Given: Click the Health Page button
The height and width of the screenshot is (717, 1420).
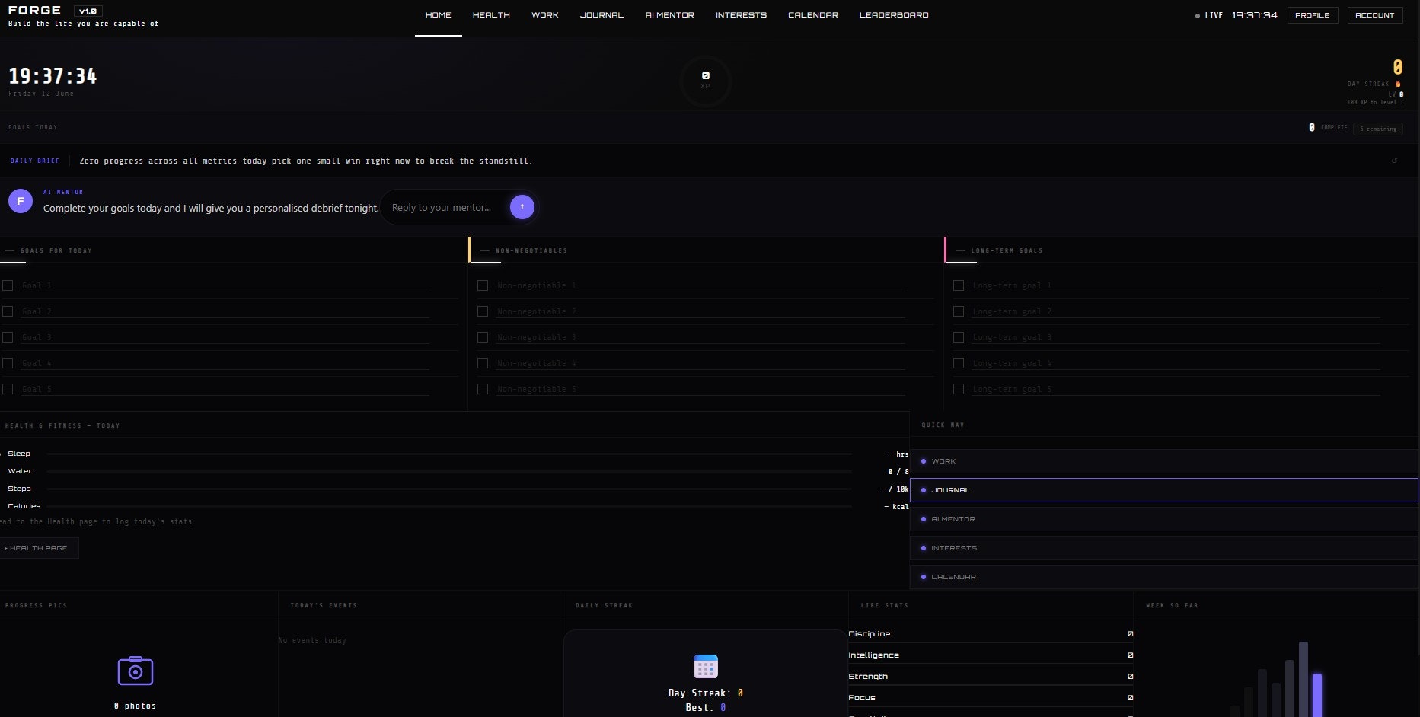Looking at the screenshot, I should click(x=38, y=548).
